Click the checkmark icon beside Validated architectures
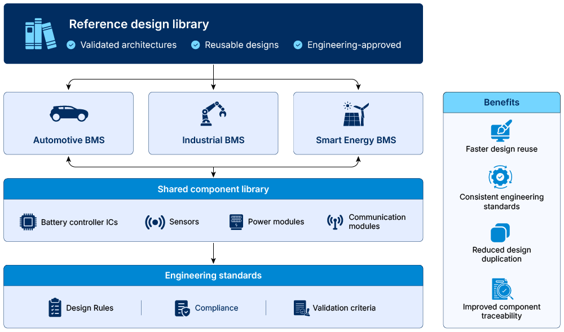This screenshot has height=332, width=564. (x=71, y=45)
